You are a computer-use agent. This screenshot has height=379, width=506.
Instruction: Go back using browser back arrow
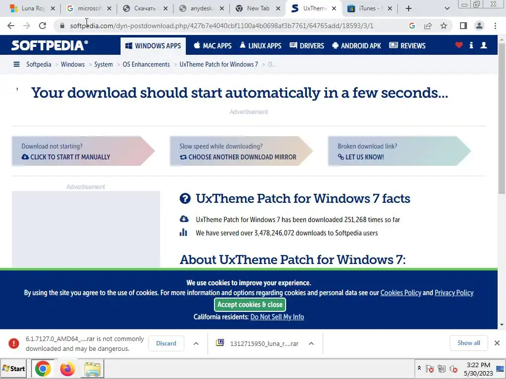pyautogui.click(x=11, y=26)
